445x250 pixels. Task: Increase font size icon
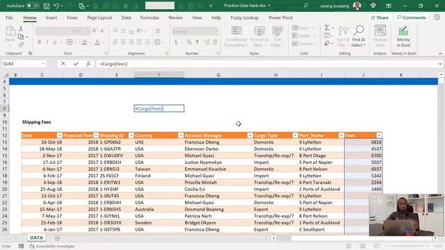pos(95,31)
